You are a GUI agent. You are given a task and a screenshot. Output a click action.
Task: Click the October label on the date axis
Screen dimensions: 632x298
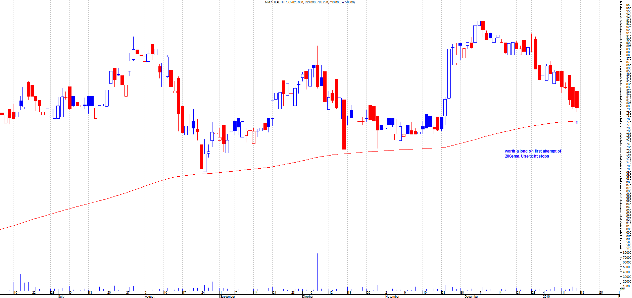pyautogui.click(x=308, y=296)
